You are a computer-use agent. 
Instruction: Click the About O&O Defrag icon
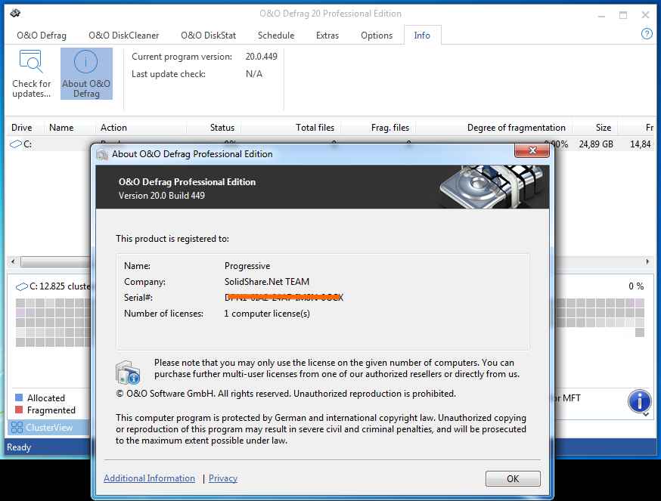[x=86, y=63]
